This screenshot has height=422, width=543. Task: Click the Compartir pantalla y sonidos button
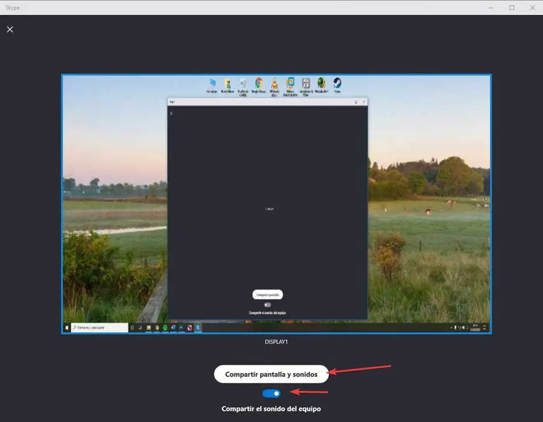click(271, 374)
